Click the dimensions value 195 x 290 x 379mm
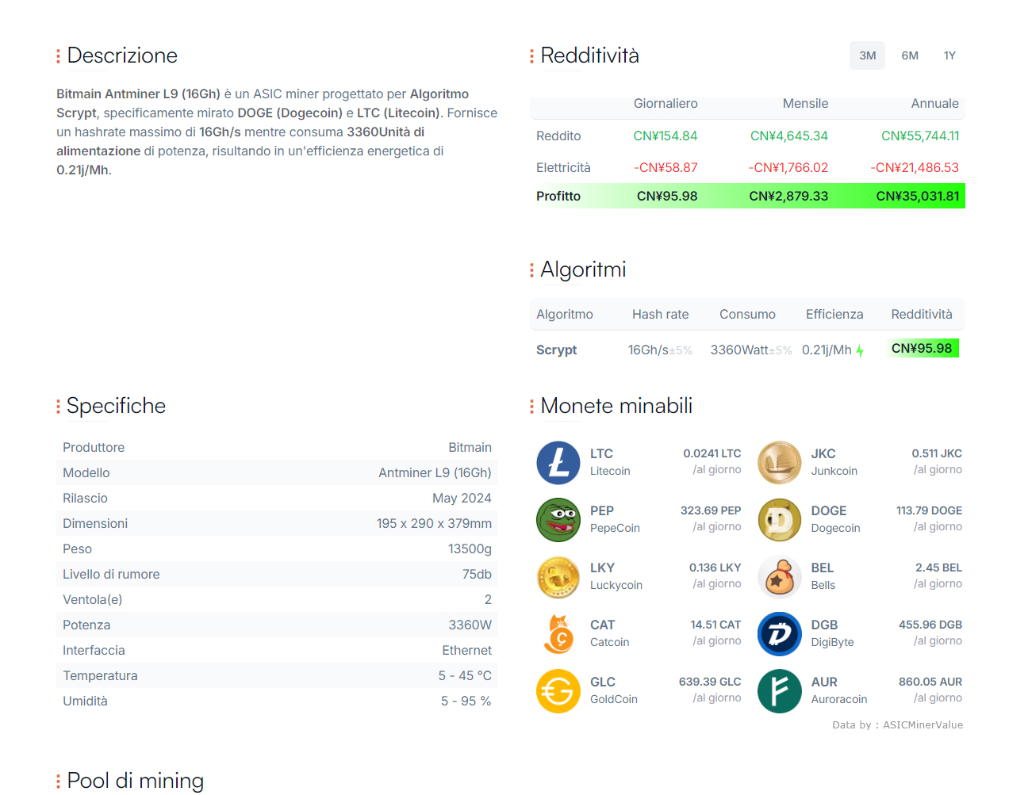Viewport: 1028px width, 795px height. pos(434,523)
